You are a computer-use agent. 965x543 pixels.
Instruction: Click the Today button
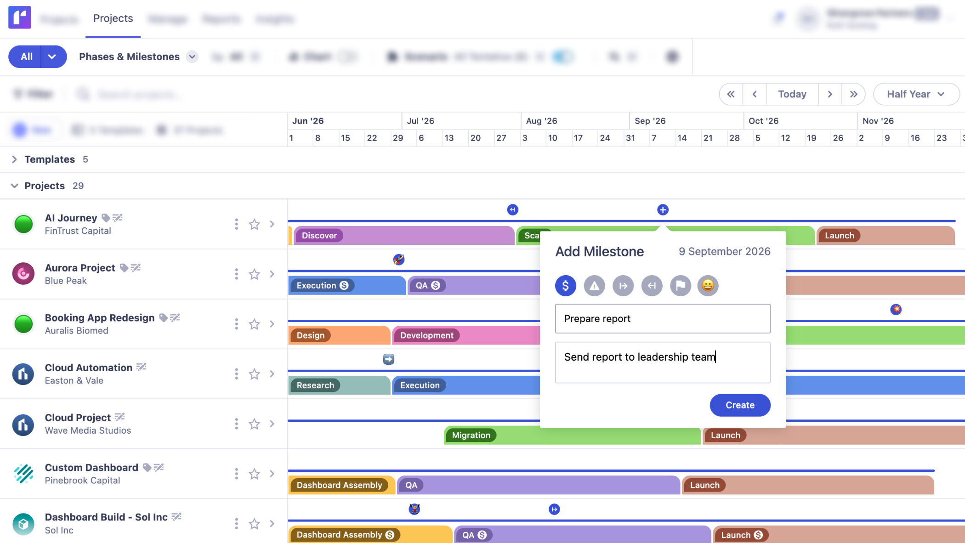tap(792, 94)
